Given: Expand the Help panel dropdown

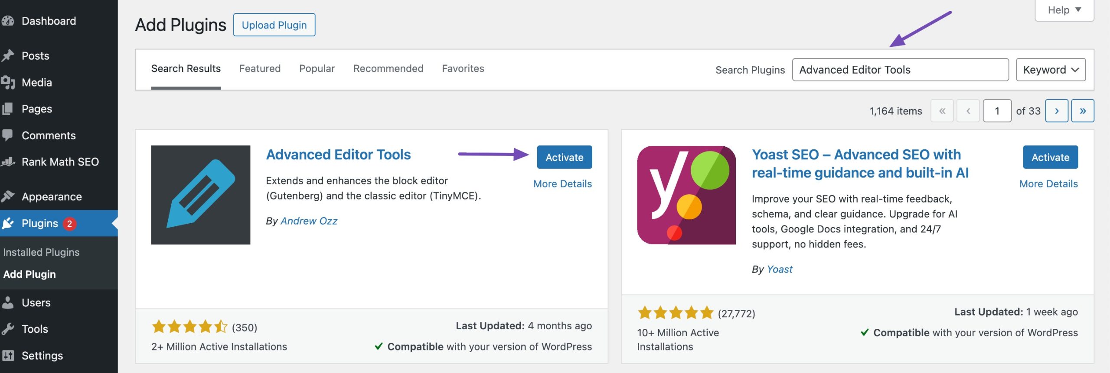Looking at the screenshot, I should pyautogui.click(x=1064, y=10).
